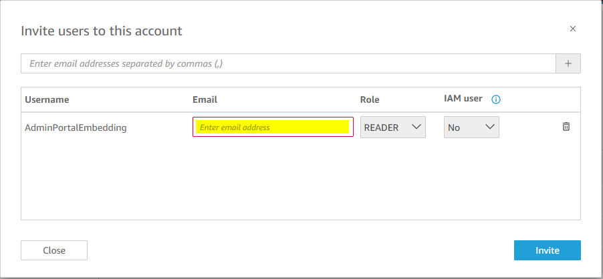
Task: Open the READER role dropdown
Action: (392, 127)
